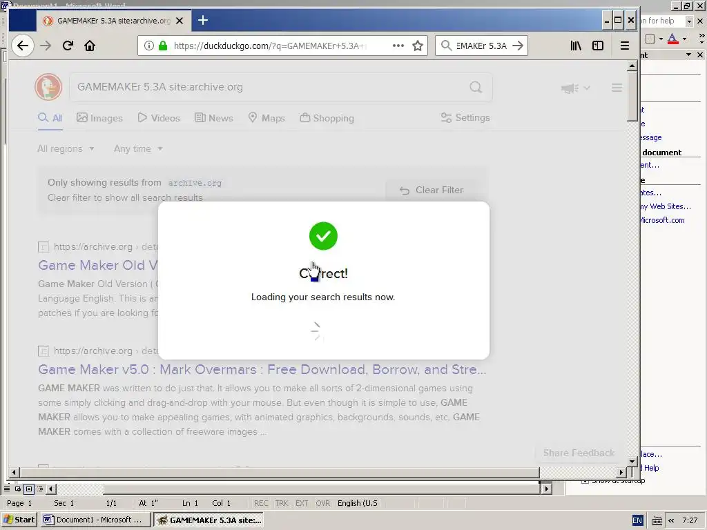Toggle TRK track changes in status bar
The height and width of the screenshot is (530, 707).
(x=282, y=503)
